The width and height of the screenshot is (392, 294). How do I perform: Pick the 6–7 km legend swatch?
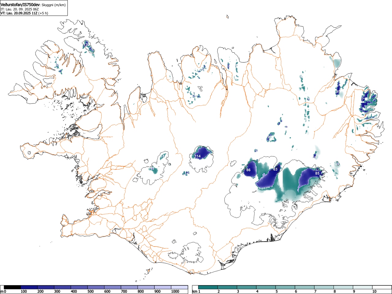305,287
